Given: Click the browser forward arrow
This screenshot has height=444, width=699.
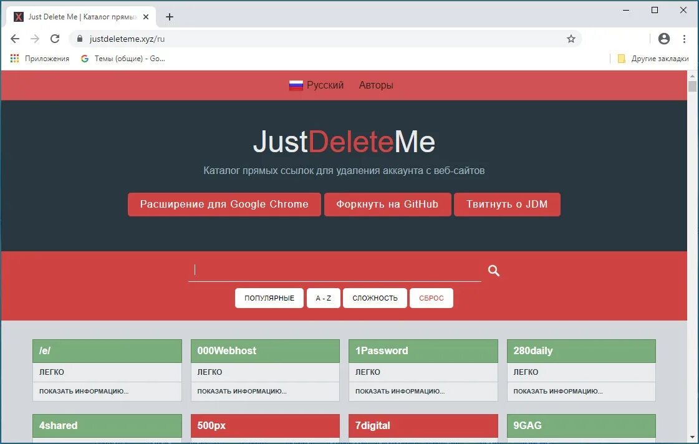Looking at the screenshot, I should tap(35, 39).
